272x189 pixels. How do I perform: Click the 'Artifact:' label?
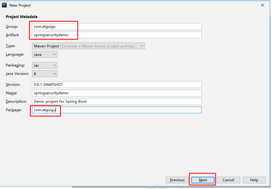click(x=12, y=35)
